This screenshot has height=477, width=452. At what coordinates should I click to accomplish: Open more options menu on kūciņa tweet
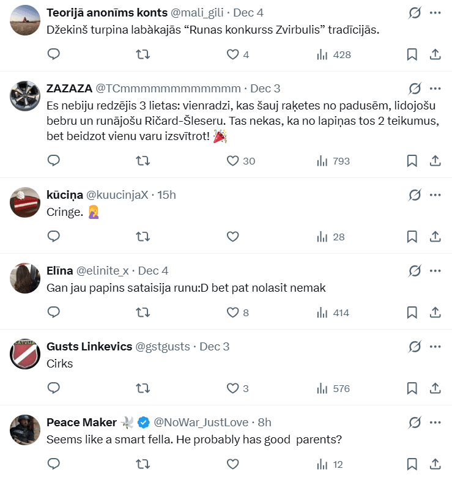coord(435,195)
